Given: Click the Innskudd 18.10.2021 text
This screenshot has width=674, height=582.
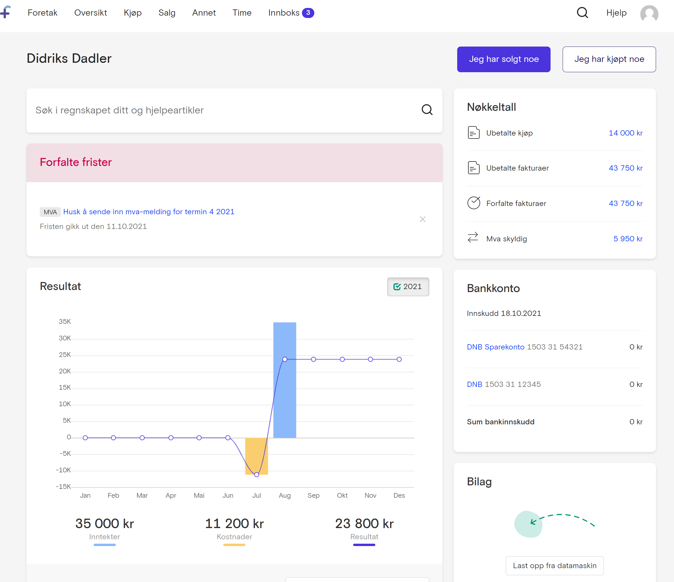Looking at the screenshot, I should pos(504,313).
